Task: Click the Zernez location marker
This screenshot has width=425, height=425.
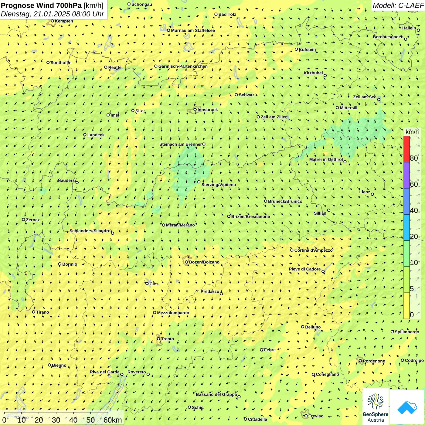Action: [x=24, y=219]
